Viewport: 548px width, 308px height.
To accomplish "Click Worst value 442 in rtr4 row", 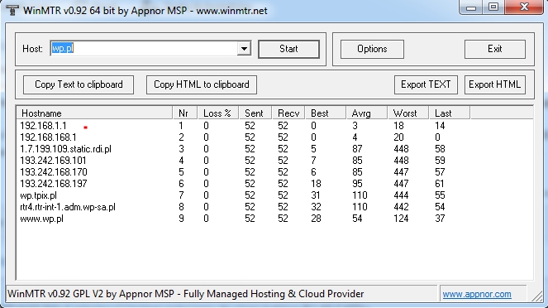I will [401, 207].
